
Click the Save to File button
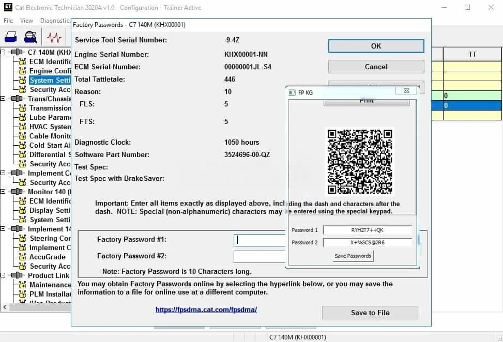[370, 313]
